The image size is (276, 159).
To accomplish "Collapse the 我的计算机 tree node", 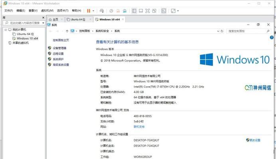I will click(6, 30).
